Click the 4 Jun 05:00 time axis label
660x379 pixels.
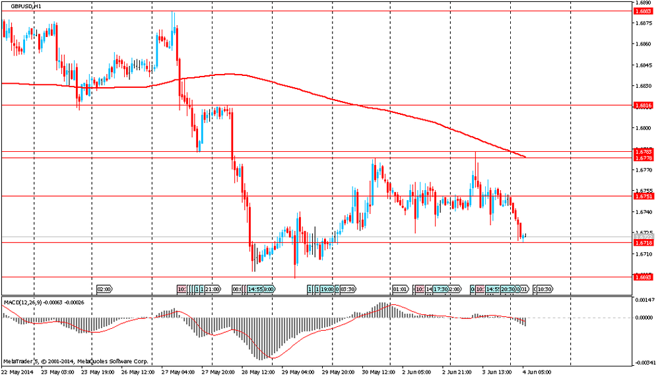click(x=535, y=372)
